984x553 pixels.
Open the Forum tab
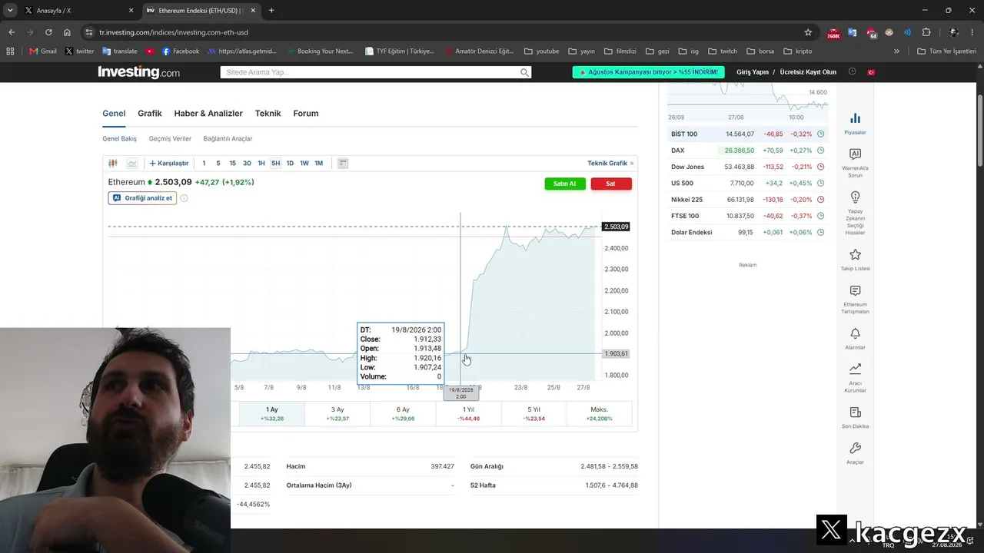pos(306,114)
